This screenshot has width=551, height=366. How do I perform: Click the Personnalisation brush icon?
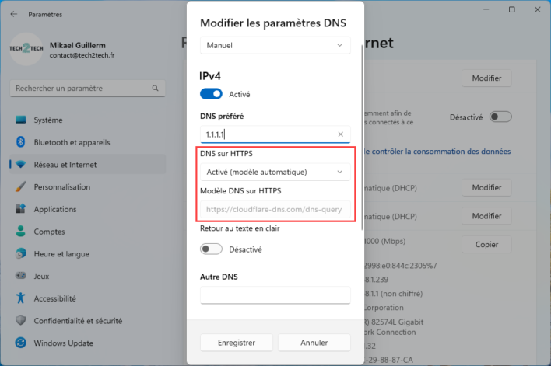pos(20,187)
